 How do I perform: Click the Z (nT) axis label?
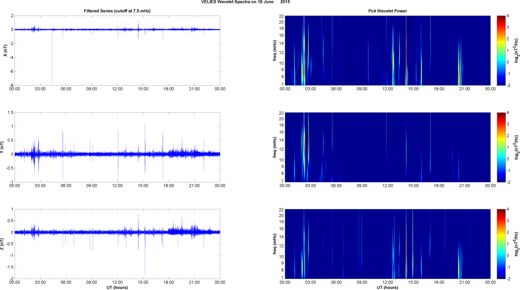2,244
